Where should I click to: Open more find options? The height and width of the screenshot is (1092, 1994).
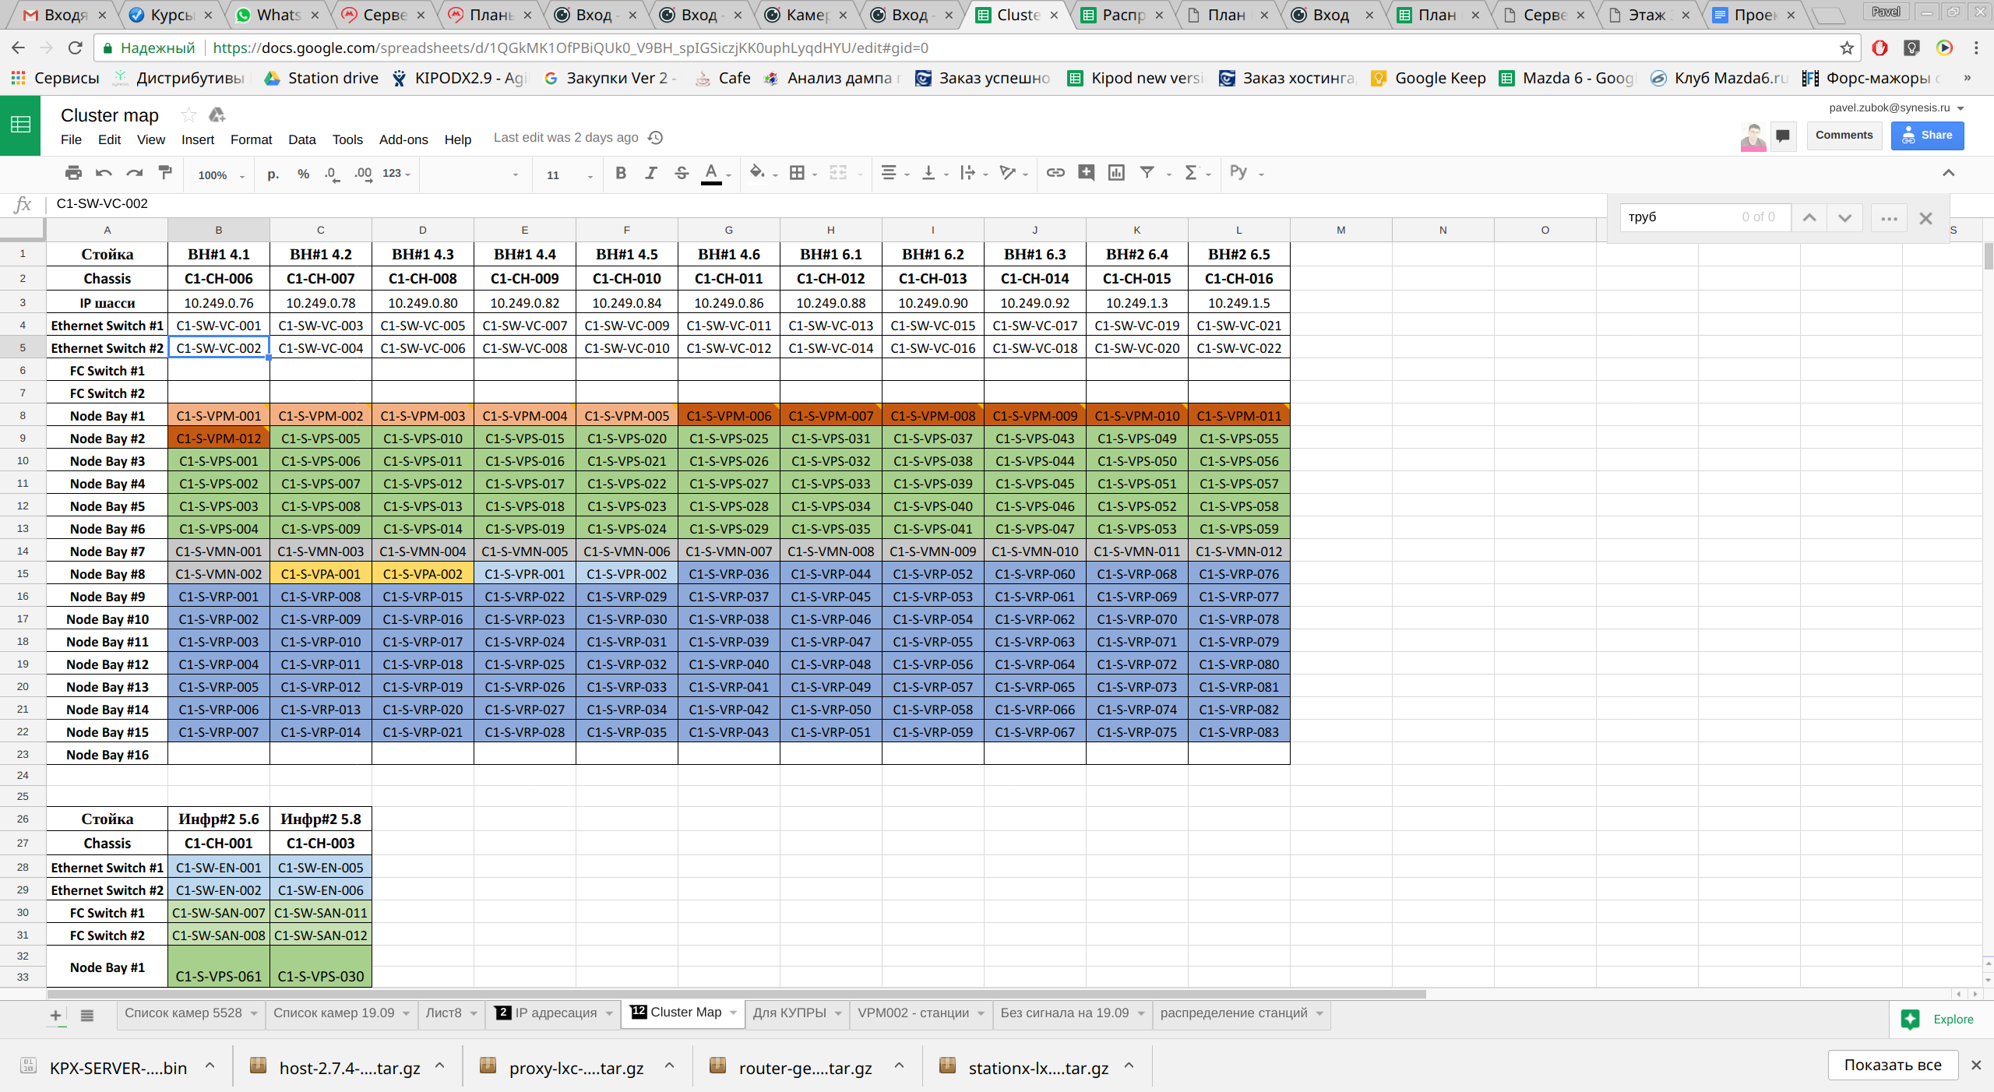(x=1889, y=218)
